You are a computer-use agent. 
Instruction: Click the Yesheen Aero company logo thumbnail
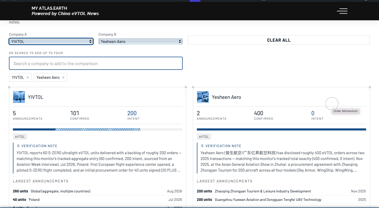point(203,97)
